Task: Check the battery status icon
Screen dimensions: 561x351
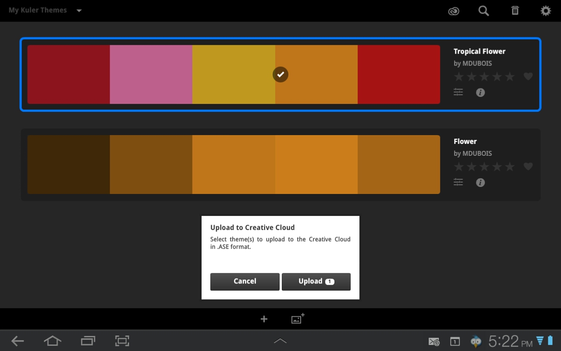Action: (x=550, y=340)
